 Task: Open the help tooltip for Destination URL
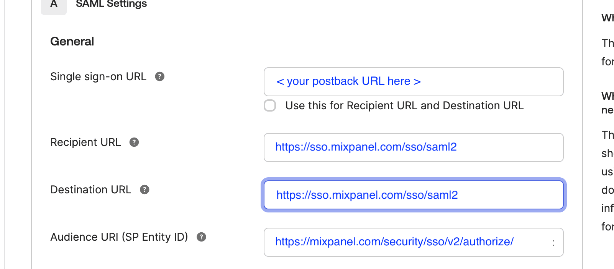pyautogui.click(x=144, y=190)
